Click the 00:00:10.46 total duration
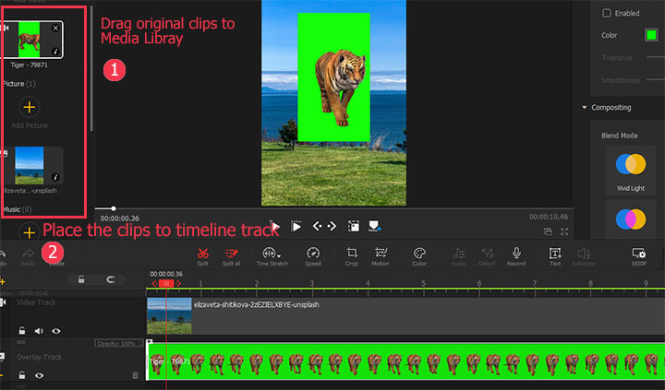 click(549, 217)
